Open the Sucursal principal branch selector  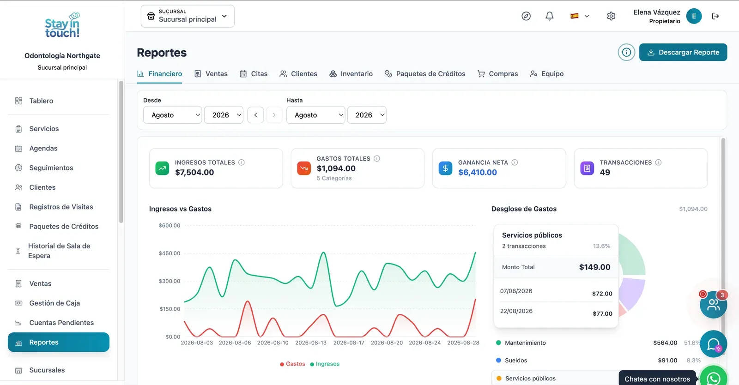188,16
